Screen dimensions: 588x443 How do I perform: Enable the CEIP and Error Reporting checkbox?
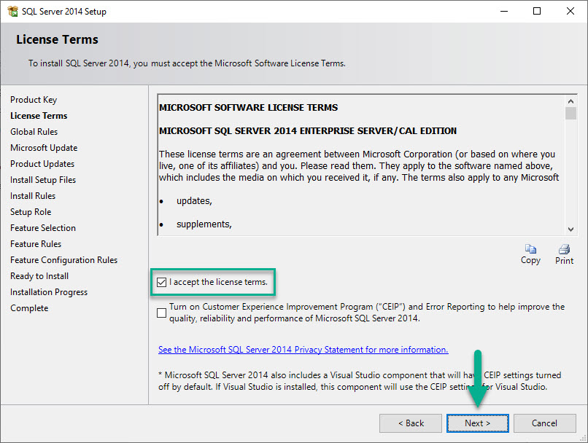162,313
